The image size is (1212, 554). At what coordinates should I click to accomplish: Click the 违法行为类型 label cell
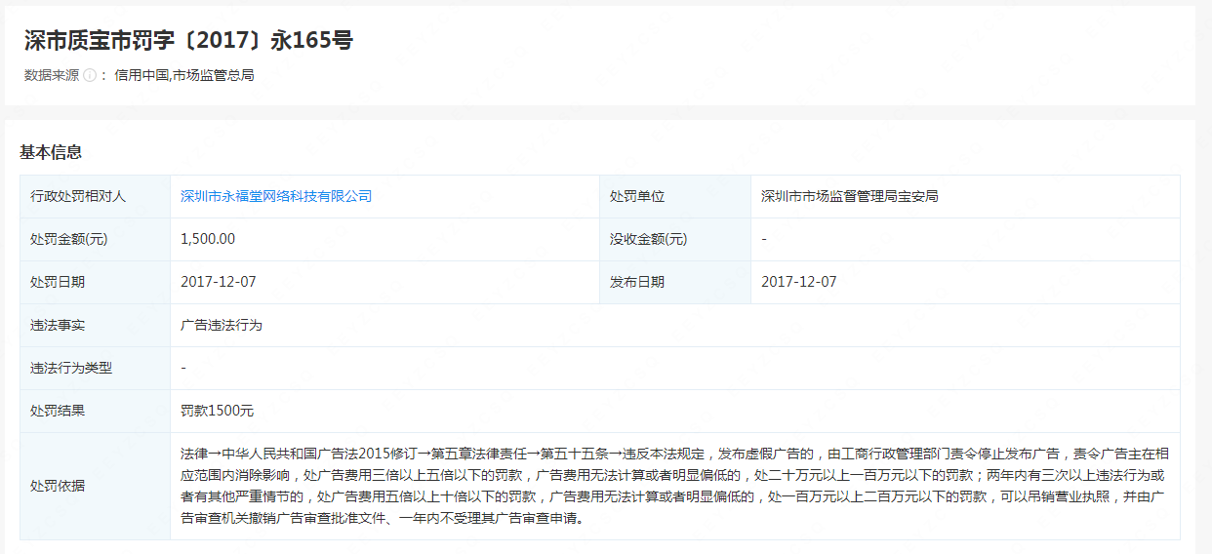(x=96, y=368)
